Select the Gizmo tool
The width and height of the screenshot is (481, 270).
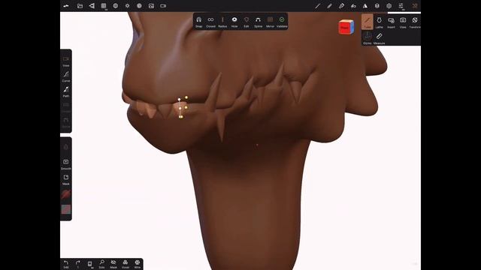click(368, 38)
